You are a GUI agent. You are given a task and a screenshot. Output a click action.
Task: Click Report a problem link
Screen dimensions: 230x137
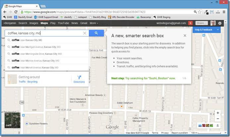[x=180, y=133]
